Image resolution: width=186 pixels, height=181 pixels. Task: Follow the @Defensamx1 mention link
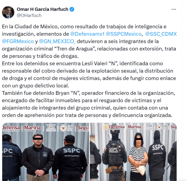[x=87, y=34]
